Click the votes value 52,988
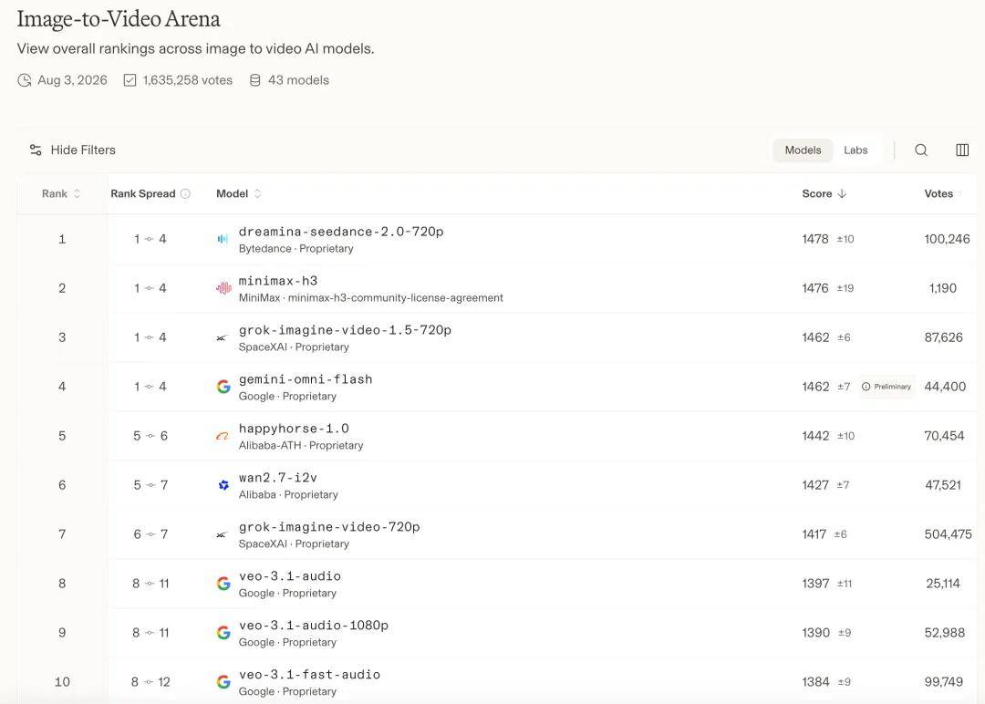985x704 pixels. click(x=944, y=633)
